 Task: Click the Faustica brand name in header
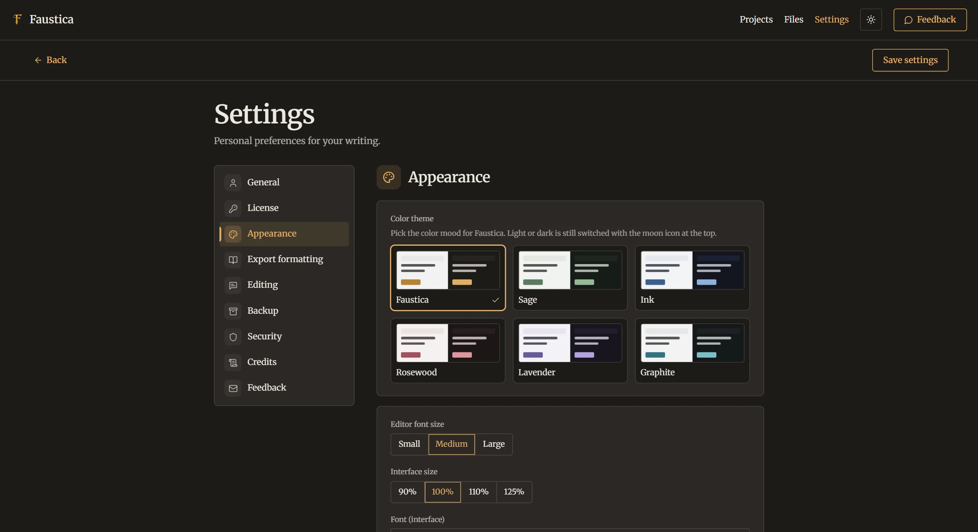tap(52, 19)
